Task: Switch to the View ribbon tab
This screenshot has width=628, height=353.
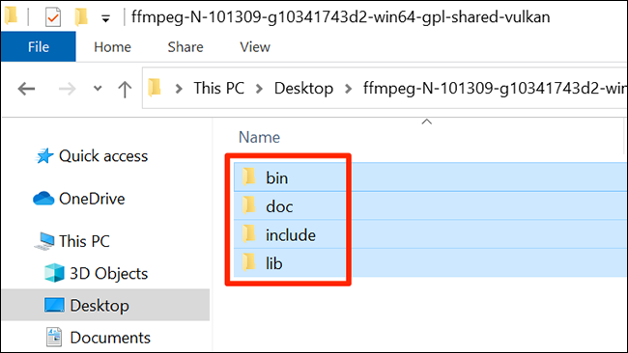Action: 255,47
